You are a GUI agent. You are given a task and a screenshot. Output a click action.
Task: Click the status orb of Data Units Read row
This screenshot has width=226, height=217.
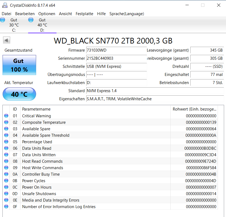[x=6, y=148]
